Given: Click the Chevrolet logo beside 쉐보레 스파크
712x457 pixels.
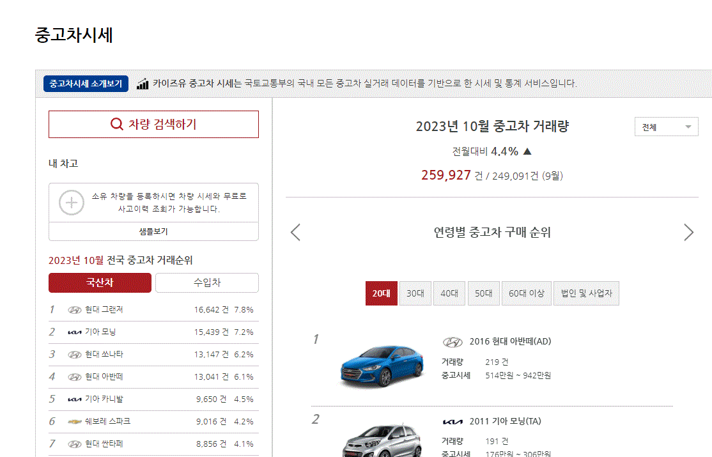Looking at the screenshot, I should [x=75, y=422].
